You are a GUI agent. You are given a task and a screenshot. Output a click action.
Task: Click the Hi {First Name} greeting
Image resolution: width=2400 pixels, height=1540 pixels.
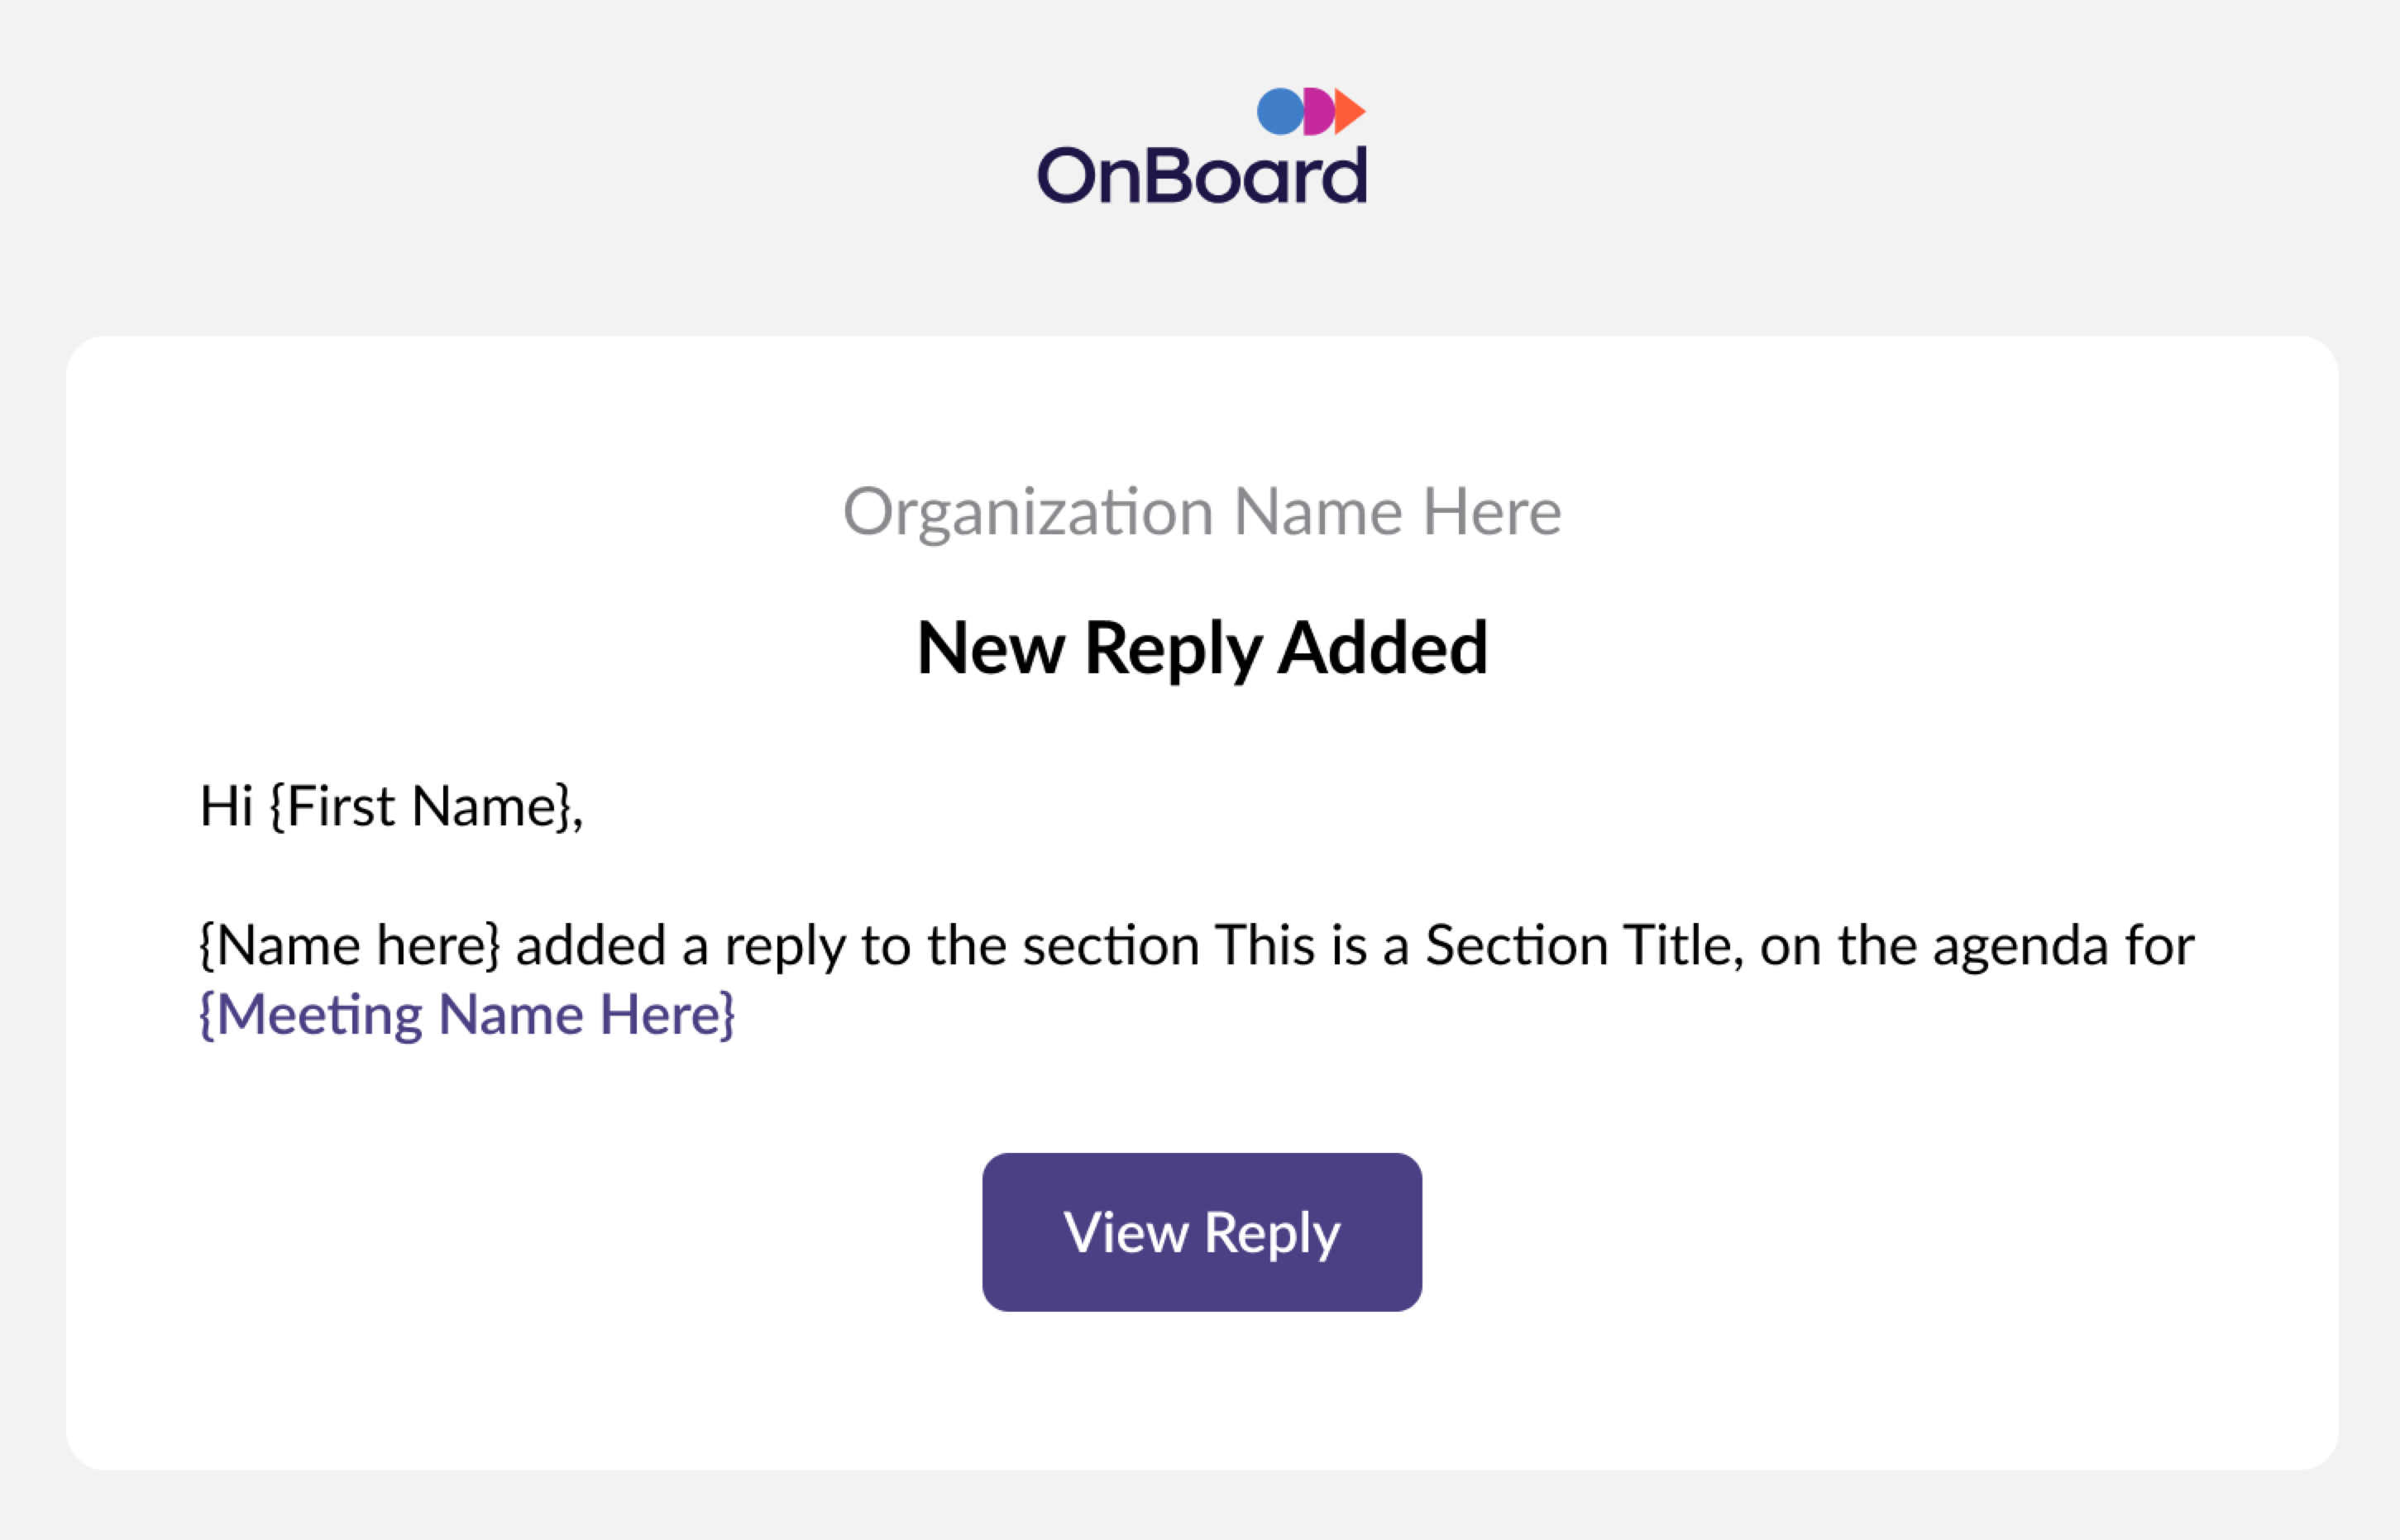coord(391,807)
